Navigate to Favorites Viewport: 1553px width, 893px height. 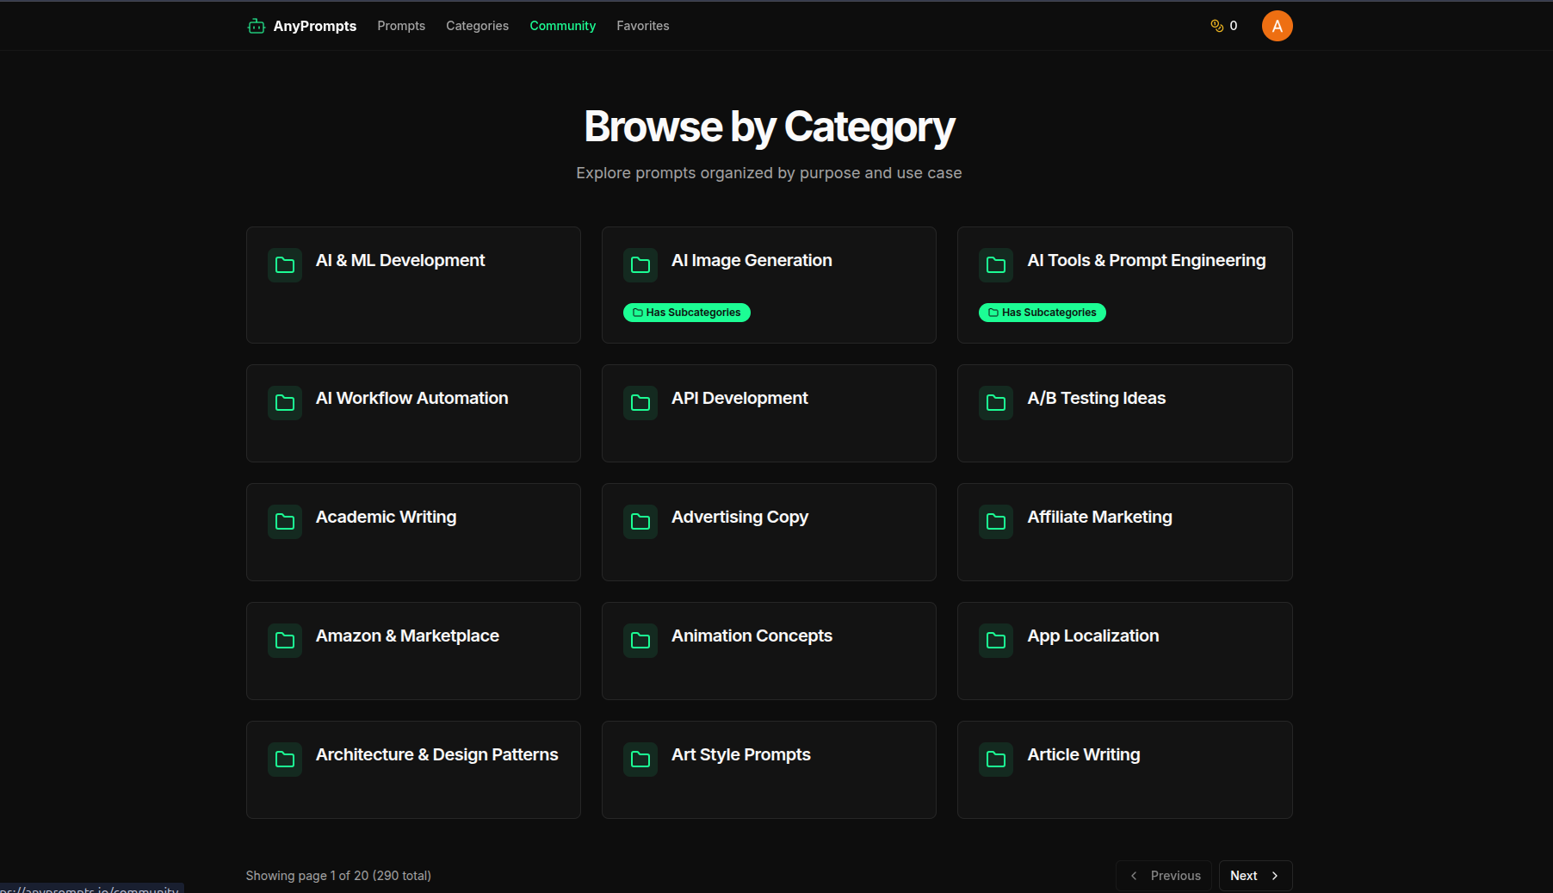pyautogui.click(x=642, y=26)
